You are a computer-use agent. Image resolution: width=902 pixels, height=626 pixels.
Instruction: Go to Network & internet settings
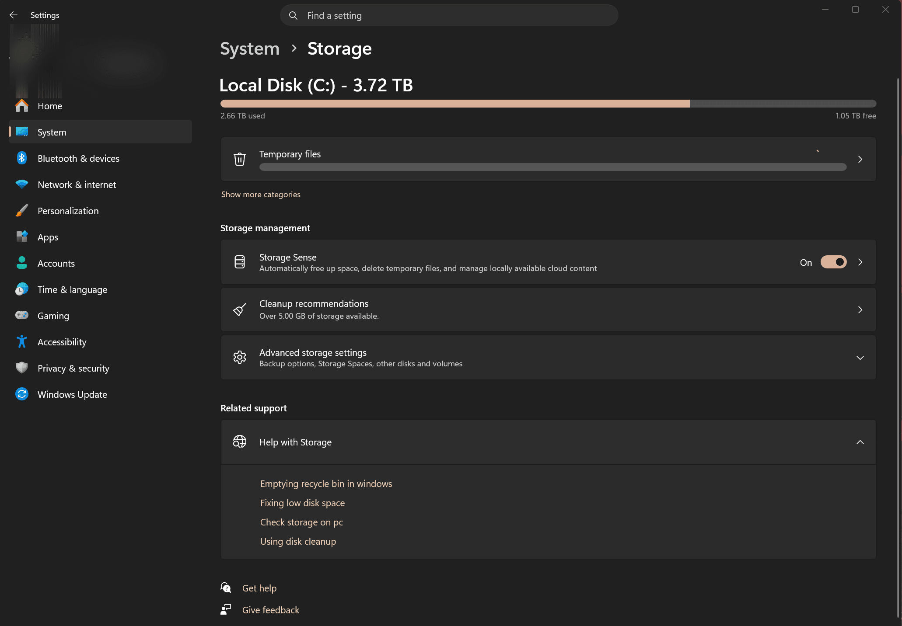(77, 184)
